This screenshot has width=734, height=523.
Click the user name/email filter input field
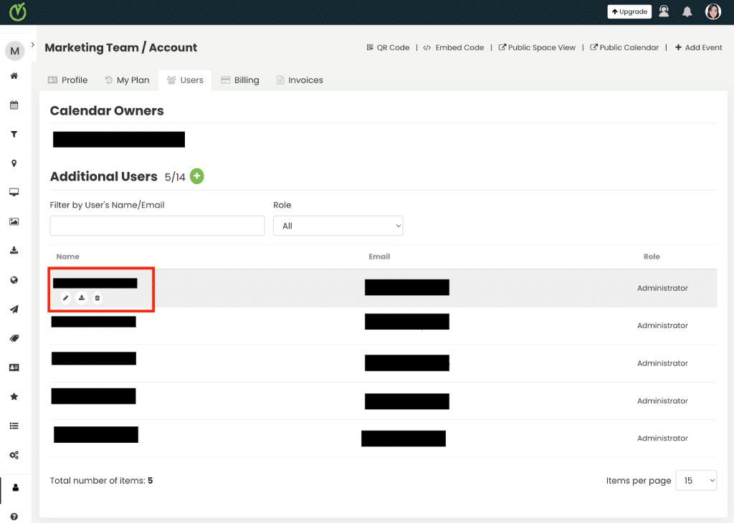[157, 225]
